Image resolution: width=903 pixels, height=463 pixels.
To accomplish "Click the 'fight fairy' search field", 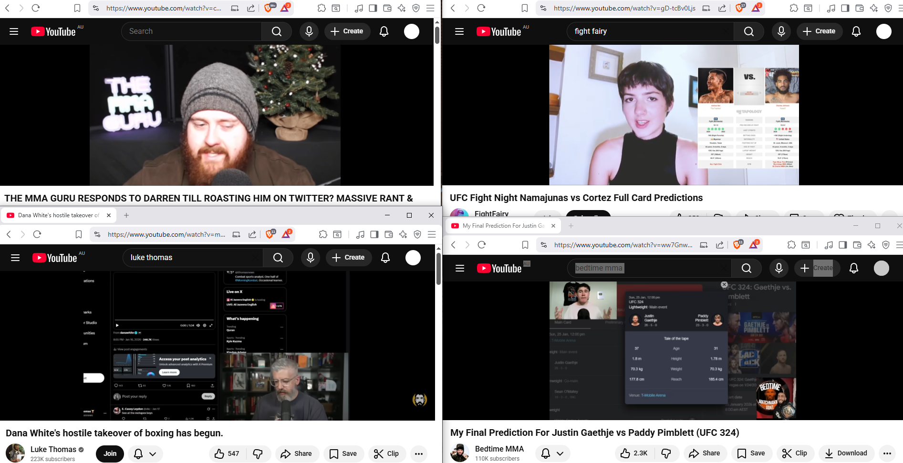I will click(x=651, y=31).
